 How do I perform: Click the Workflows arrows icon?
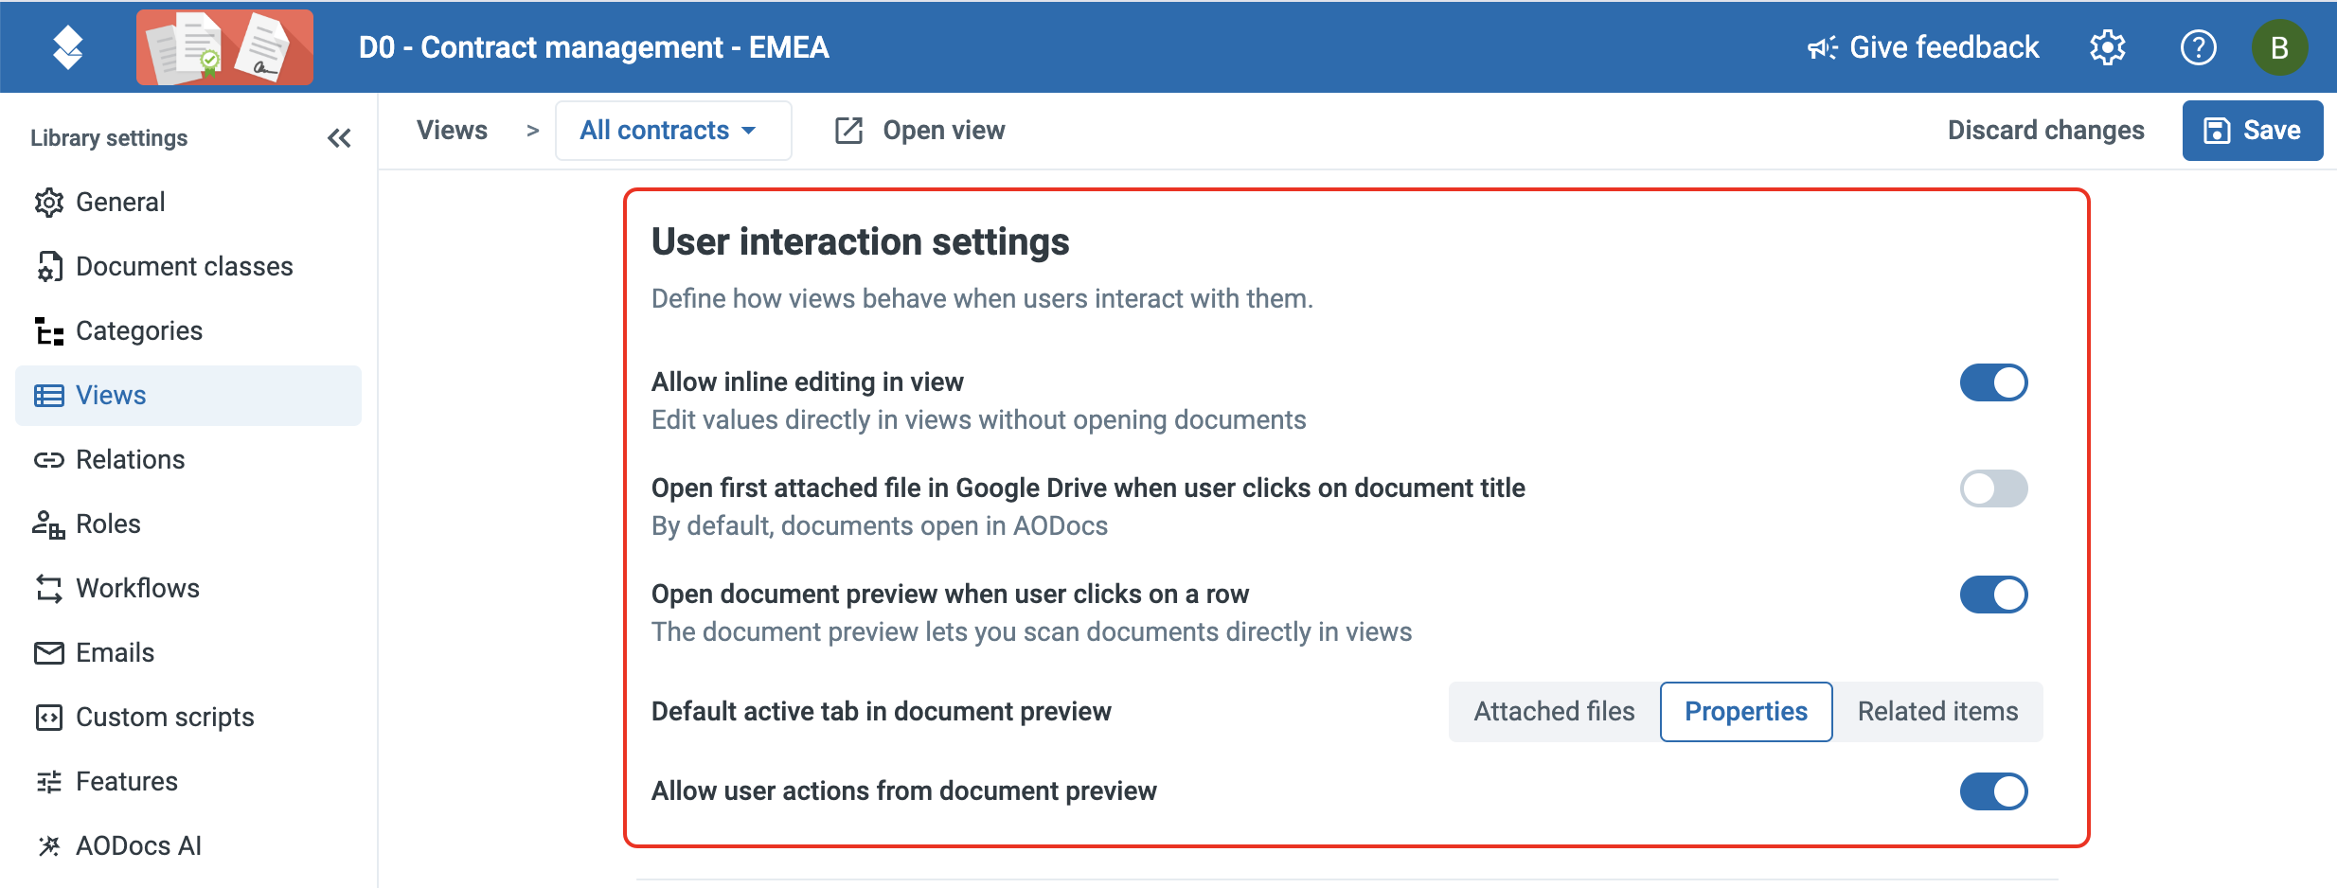click(x=48, y=589)
